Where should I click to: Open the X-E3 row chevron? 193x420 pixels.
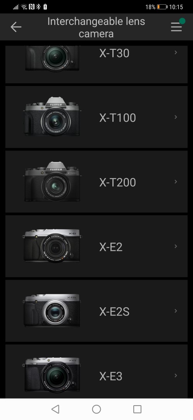coord(176,375)
